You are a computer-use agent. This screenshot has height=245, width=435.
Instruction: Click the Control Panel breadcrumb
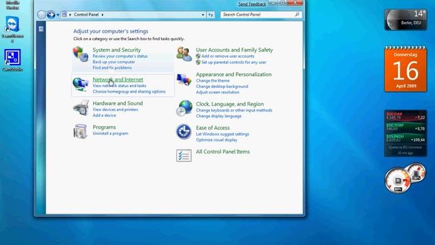pos(86,14)
